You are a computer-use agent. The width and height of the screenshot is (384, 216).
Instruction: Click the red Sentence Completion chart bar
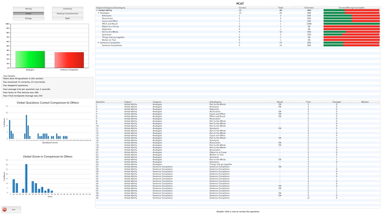[69, 60]
